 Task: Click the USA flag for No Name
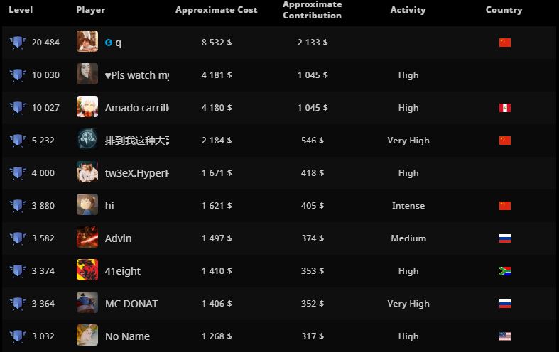505,336
